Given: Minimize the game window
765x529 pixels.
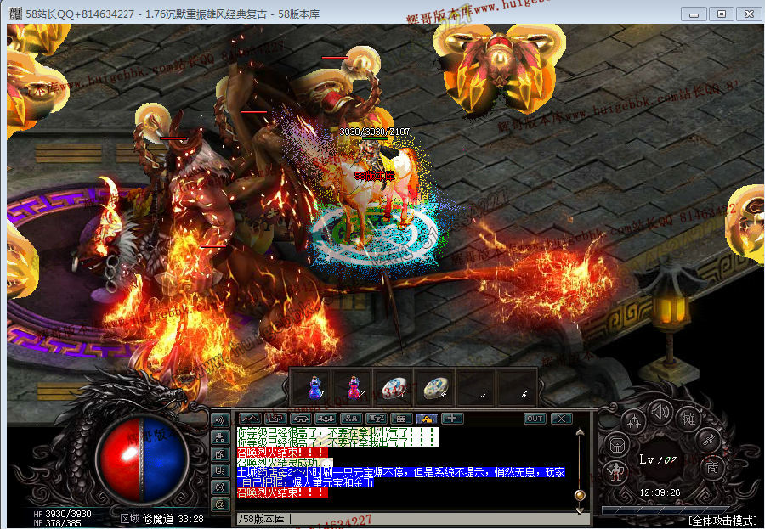Looking at the screenshot, I should 694,14.
